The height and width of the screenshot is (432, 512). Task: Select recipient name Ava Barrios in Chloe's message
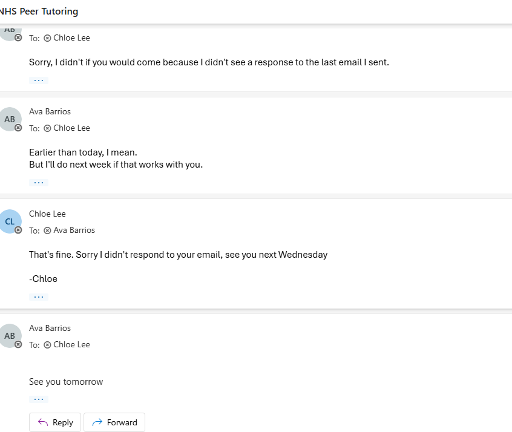click(x=74, y=231)
